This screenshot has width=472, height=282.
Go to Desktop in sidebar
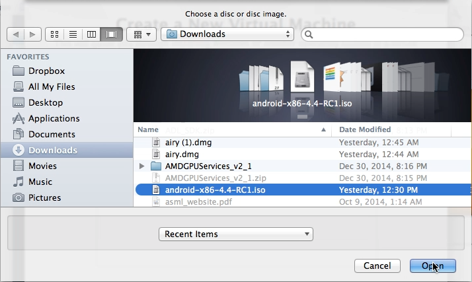tap(38, 103)
